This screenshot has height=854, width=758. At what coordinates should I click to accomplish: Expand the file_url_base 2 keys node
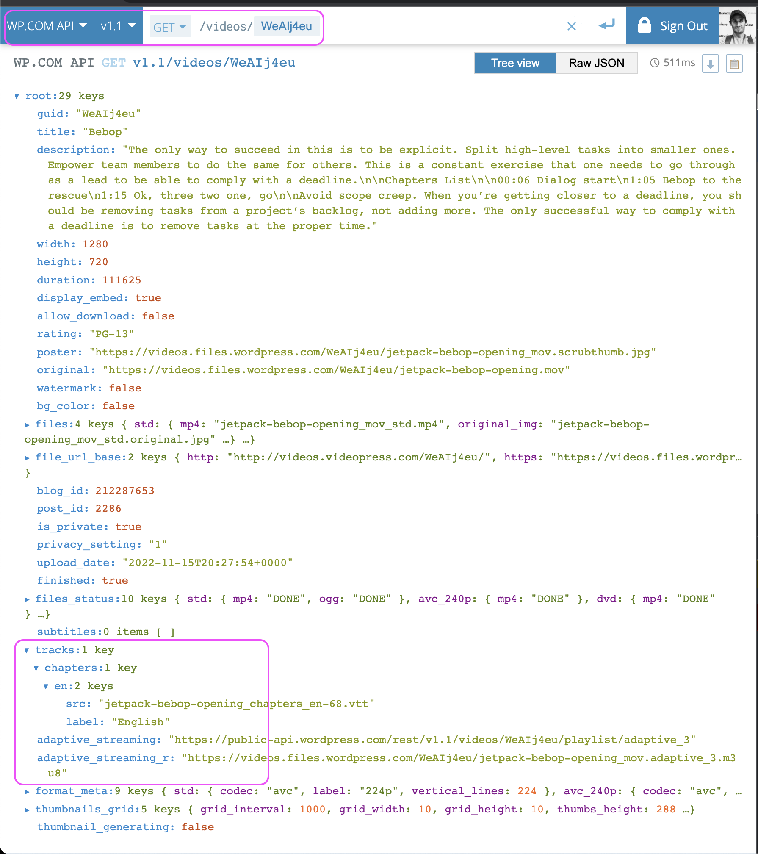click(x=27, y=457)
